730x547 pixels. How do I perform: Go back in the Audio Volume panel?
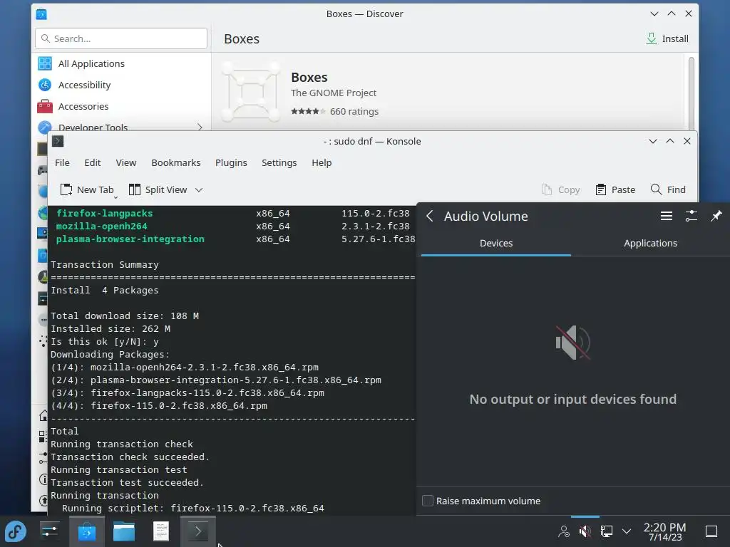tap(430, 216)
